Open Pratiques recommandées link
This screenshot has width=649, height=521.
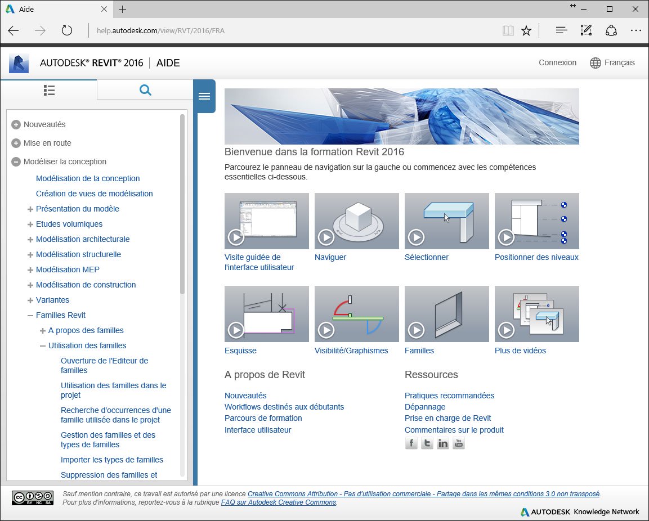click(x=450, y=396)
